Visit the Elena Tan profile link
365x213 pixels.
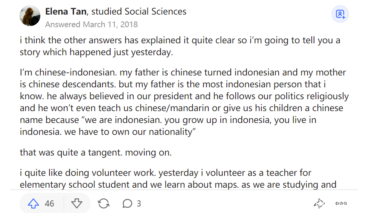click(x=65, y=11)
